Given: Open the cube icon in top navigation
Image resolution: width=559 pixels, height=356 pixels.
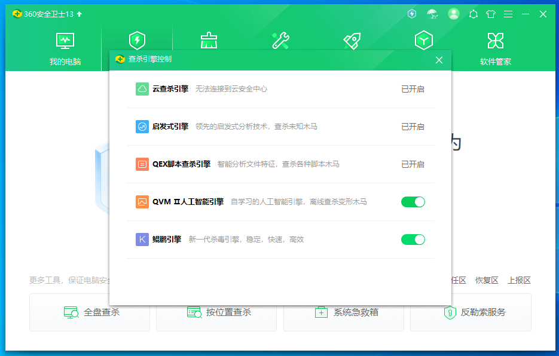Looking at the screenshot, I should click(424, 41).
